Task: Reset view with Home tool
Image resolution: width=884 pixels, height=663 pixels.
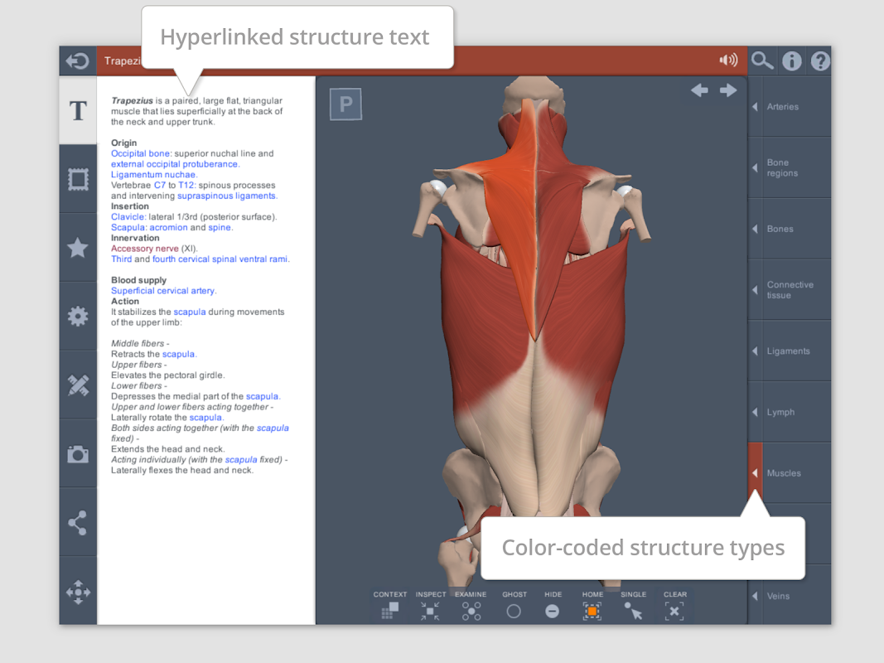Action: click(592, 606)
